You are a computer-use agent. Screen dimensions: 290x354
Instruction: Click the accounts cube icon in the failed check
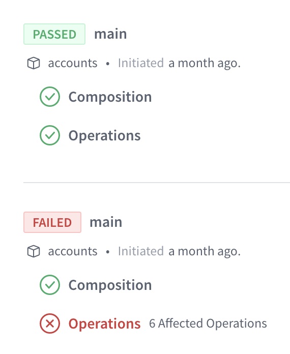(34, 251)
